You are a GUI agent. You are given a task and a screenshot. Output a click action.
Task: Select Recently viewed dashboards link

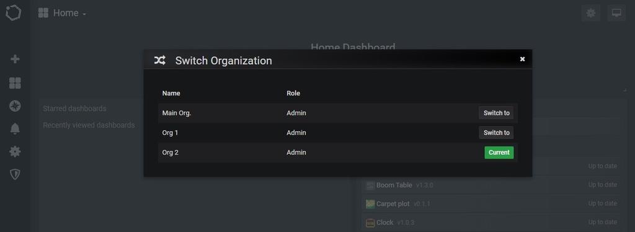click(89, 125)
